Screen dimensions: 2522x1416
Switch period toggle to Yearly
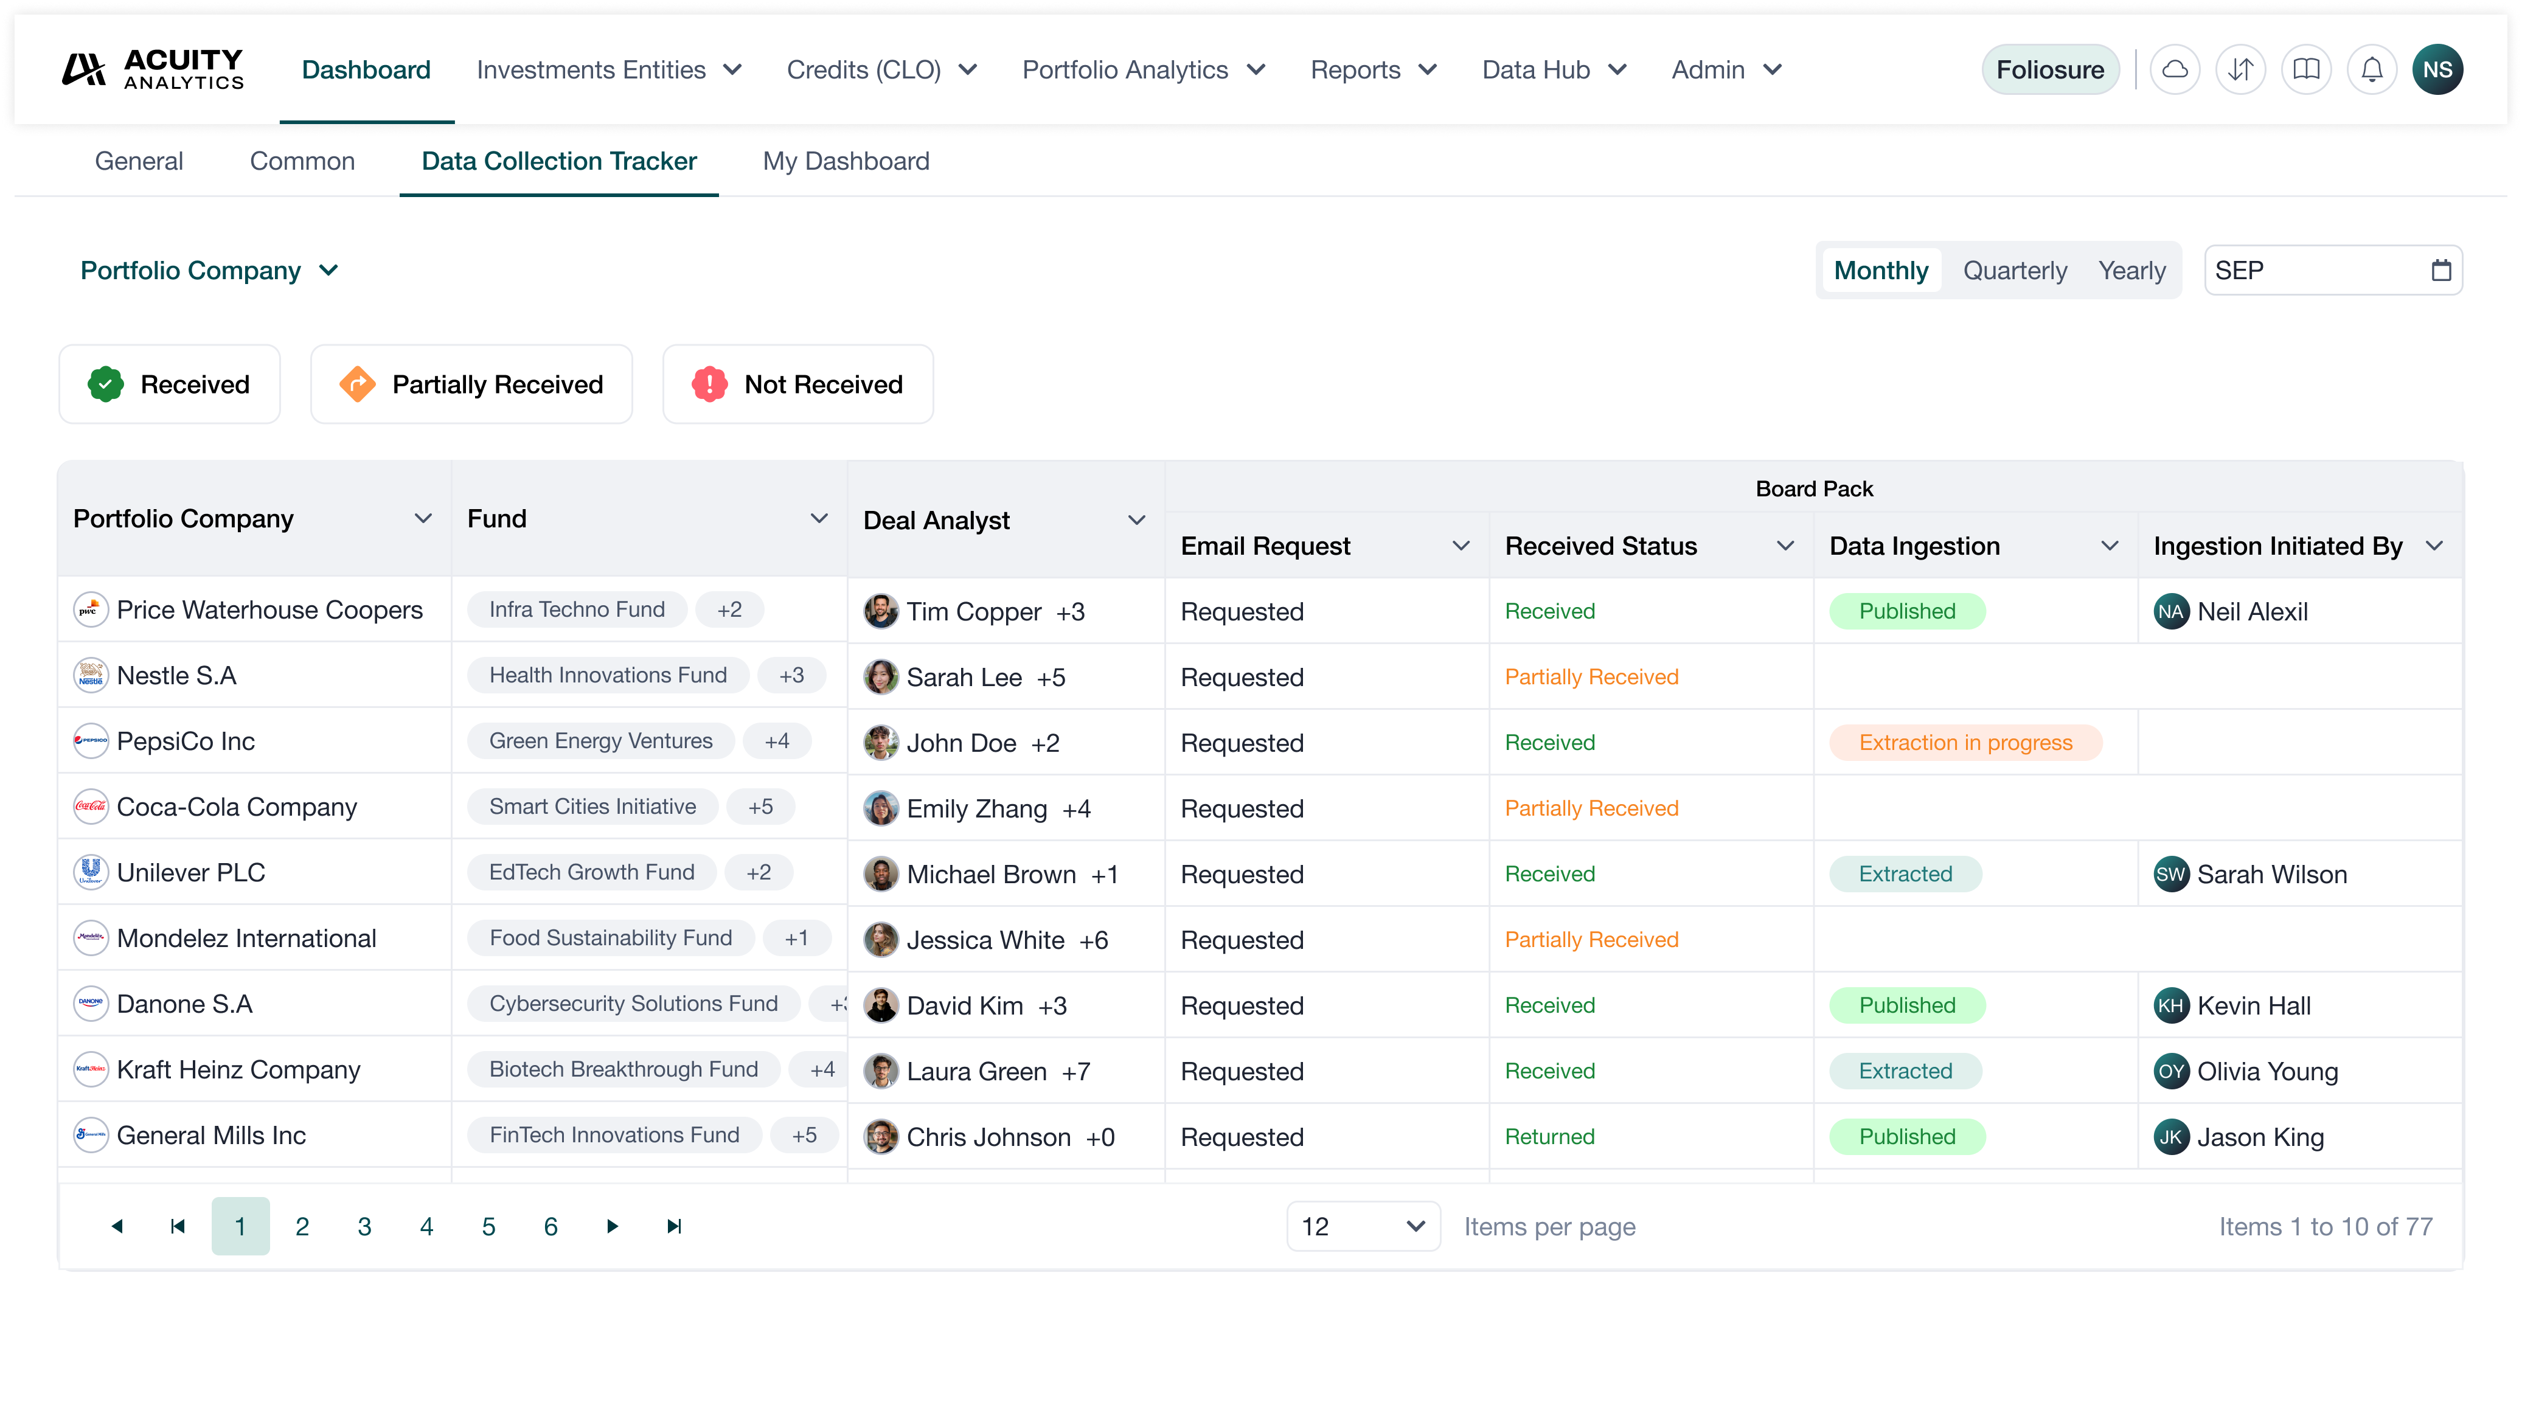pos(2131,270)
